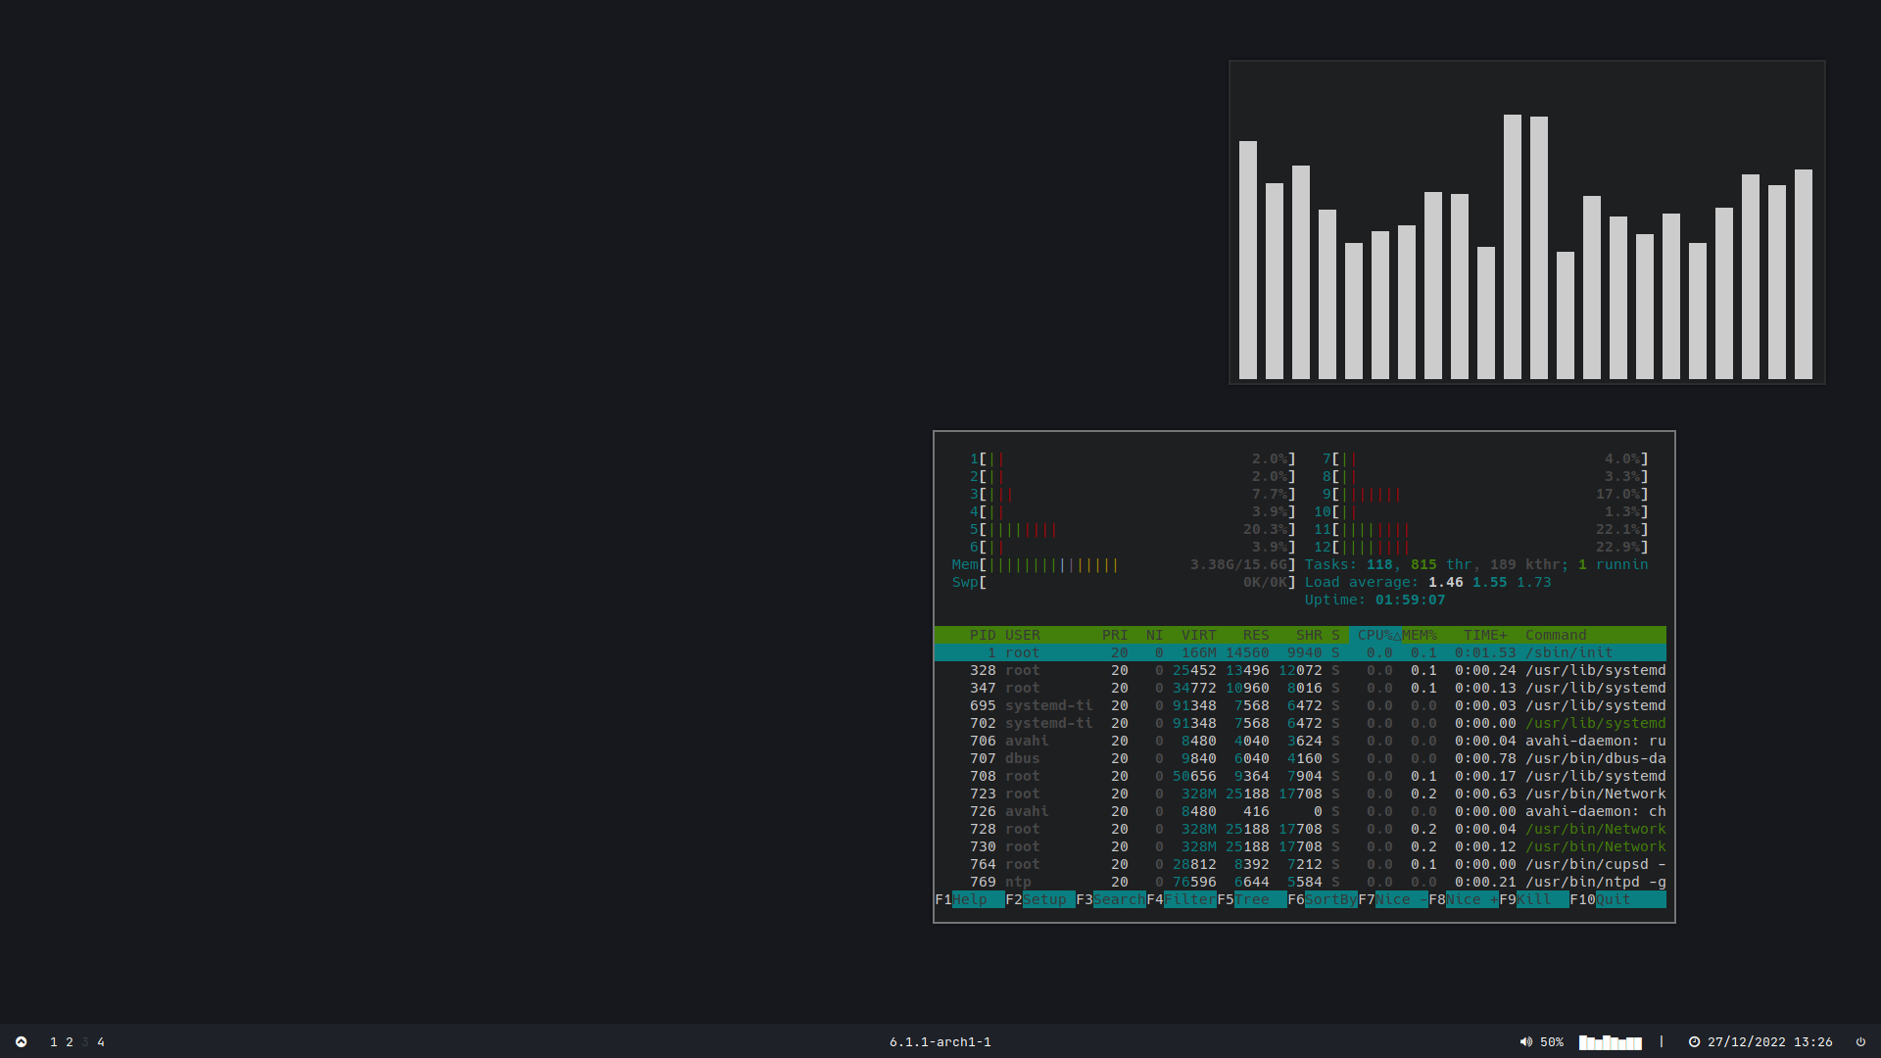Viewport: 1881px width, 1058px height.
Task: Open htop Setup via the F2 button
Action: click(x=1047, y=899)
